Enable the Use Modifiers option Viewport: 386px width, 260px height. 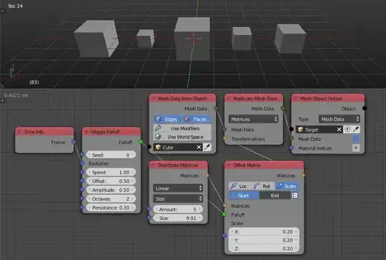[182, 129]
